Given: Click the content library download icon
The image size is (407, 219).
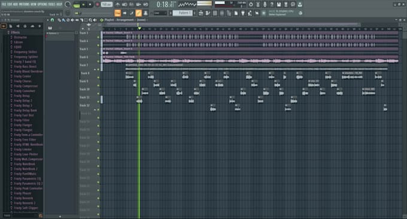Looking at the screenshot, I should pos(300,4).
